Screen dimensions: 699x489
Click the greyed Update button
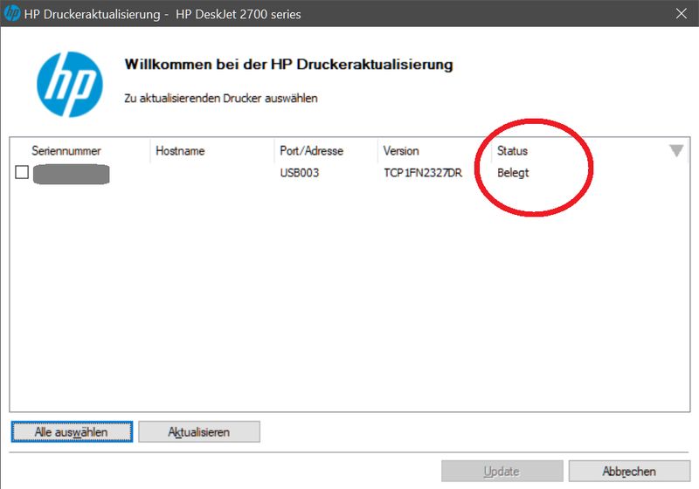[502, 472]
